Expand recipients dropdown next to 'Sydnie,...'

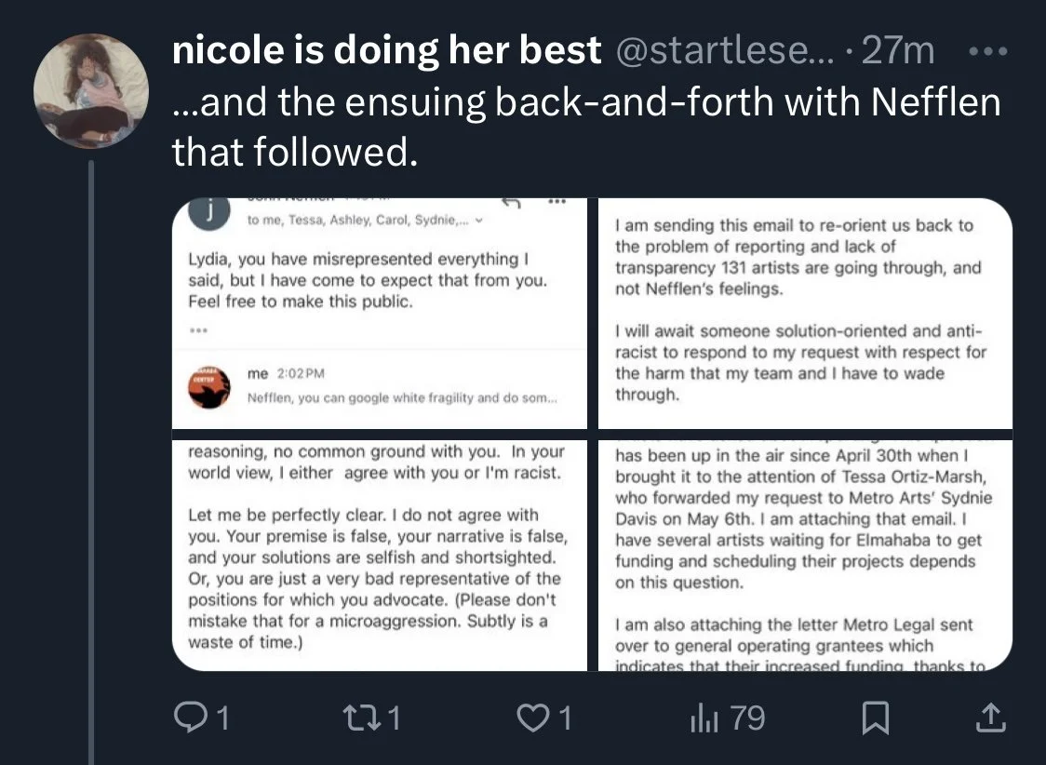tap(479, 221)
